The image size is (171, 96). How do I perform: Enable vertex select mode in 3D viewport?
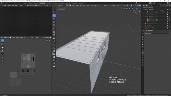(x=67, y=5)
